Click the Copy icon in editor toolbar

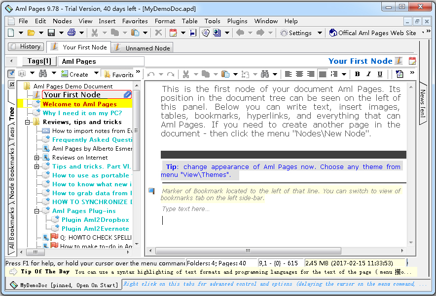pyautogui.click(x=206, y=74)
